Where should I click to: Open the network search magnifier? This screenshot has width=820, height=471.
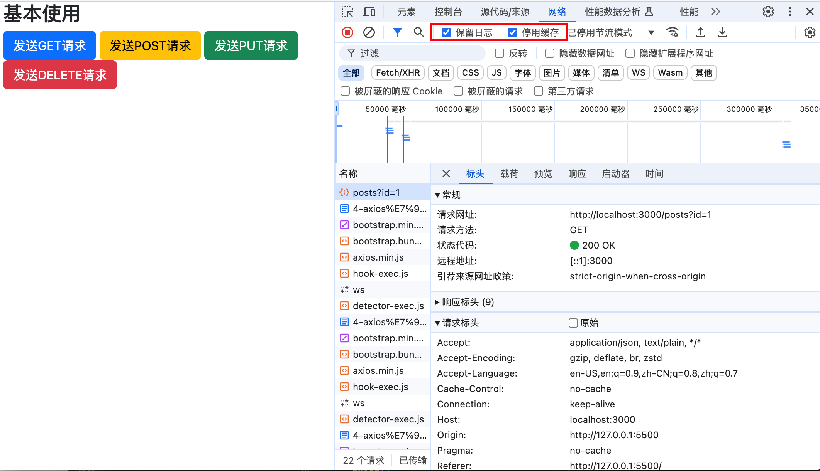pos(419,32)
